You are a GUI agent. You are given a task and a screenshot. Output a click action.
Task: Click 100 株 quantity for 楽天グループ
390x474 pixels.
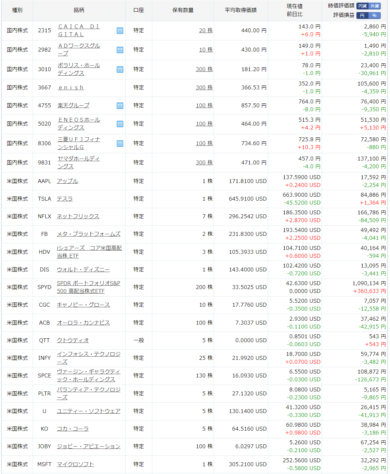(x=204, y=105)
